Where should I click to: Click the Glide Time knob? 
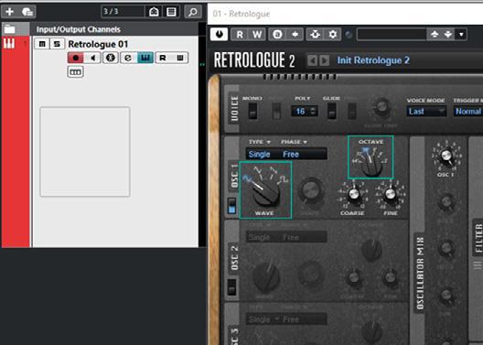(x=382, y=107)
